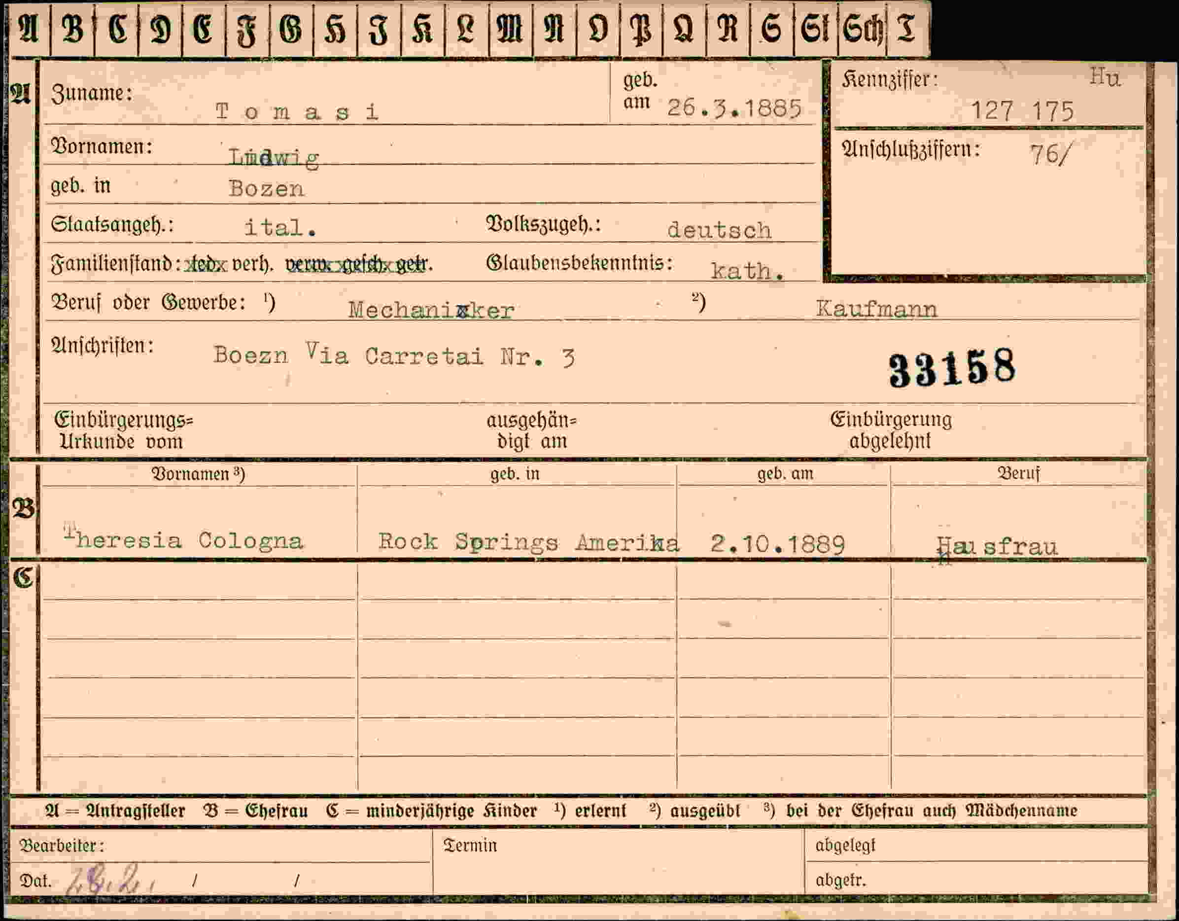Click the Volkszugeh. value deutsch
Image resolution: width=1179 pixels, height=921 pixels.
pyautogui.click(x=720, y=231)
